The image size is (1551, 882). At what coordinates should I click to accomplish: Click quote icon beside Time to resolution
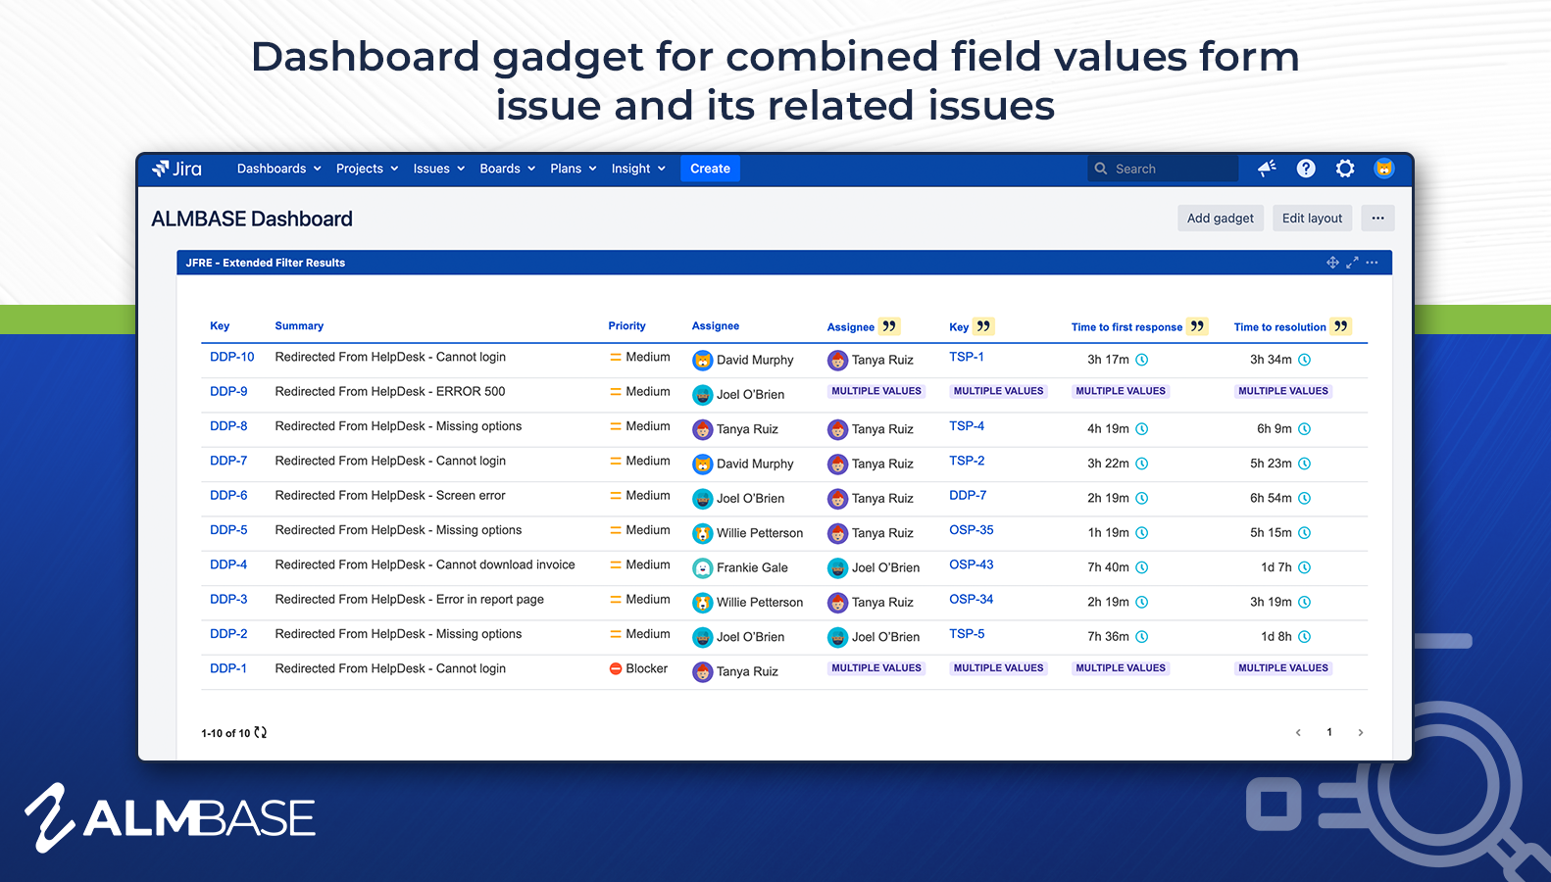pos(1341,326)
